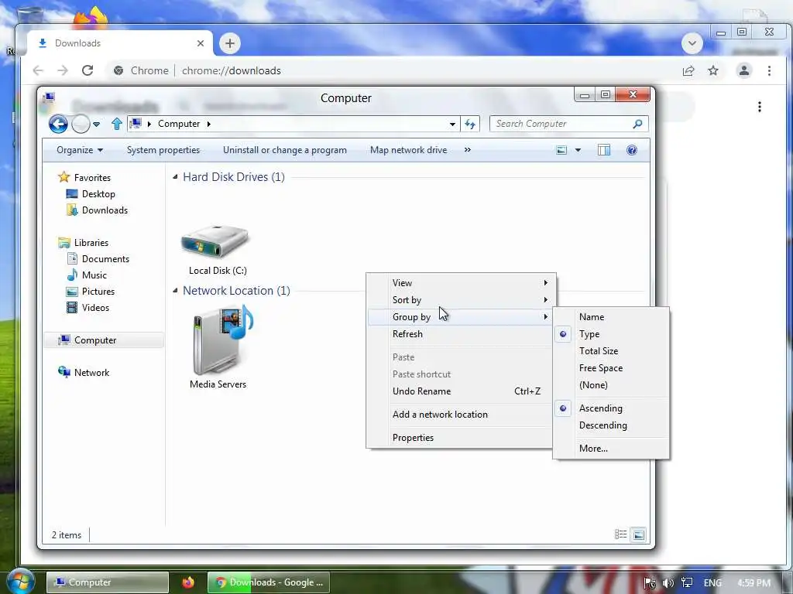Viewport: 793px width, 594px height.
Task: Click Map network drive
Action: 409,150
